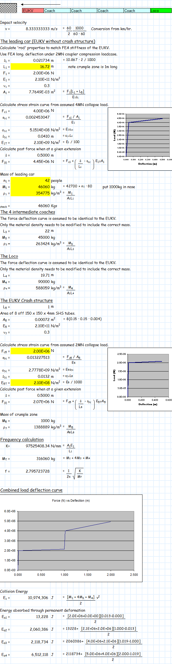Select the L4 value 19.71
Image resolution: width=172 pixels, height=664 pixels.
click(x=45, y=275)
